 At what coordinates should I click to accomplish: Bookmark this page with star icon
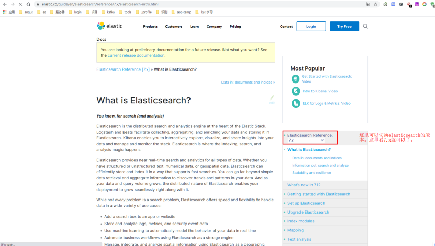pyautogui.click(x=376, y=4)
